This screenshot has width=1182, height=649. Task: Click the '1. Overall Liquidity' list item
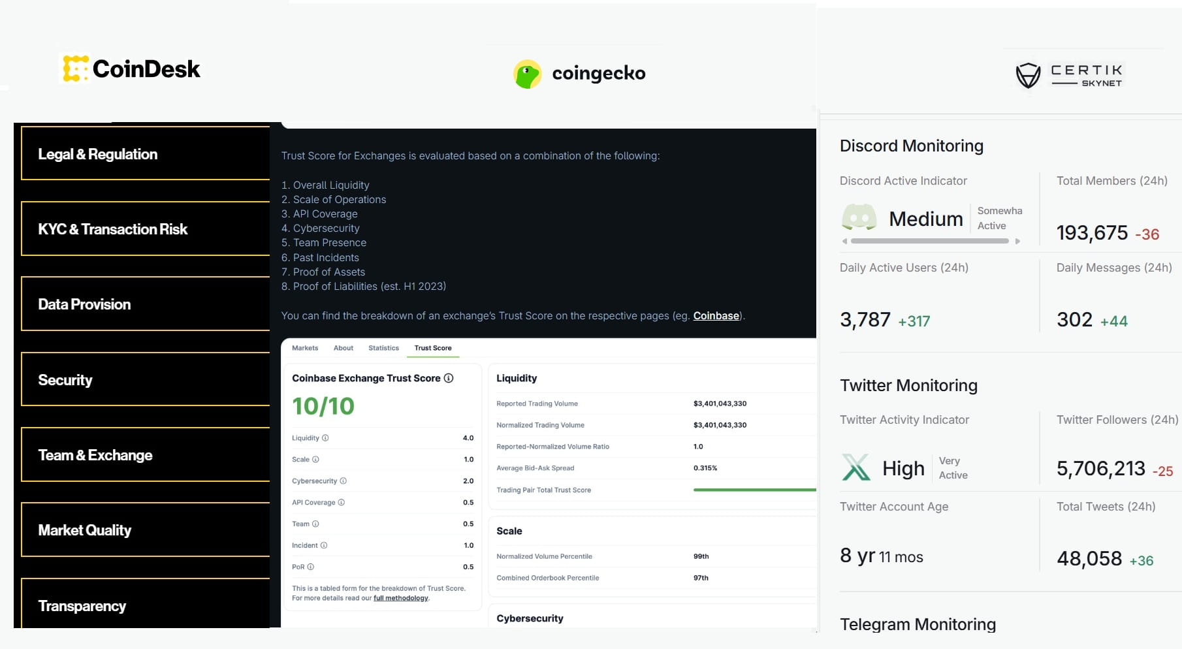click(x=325, y=185)
